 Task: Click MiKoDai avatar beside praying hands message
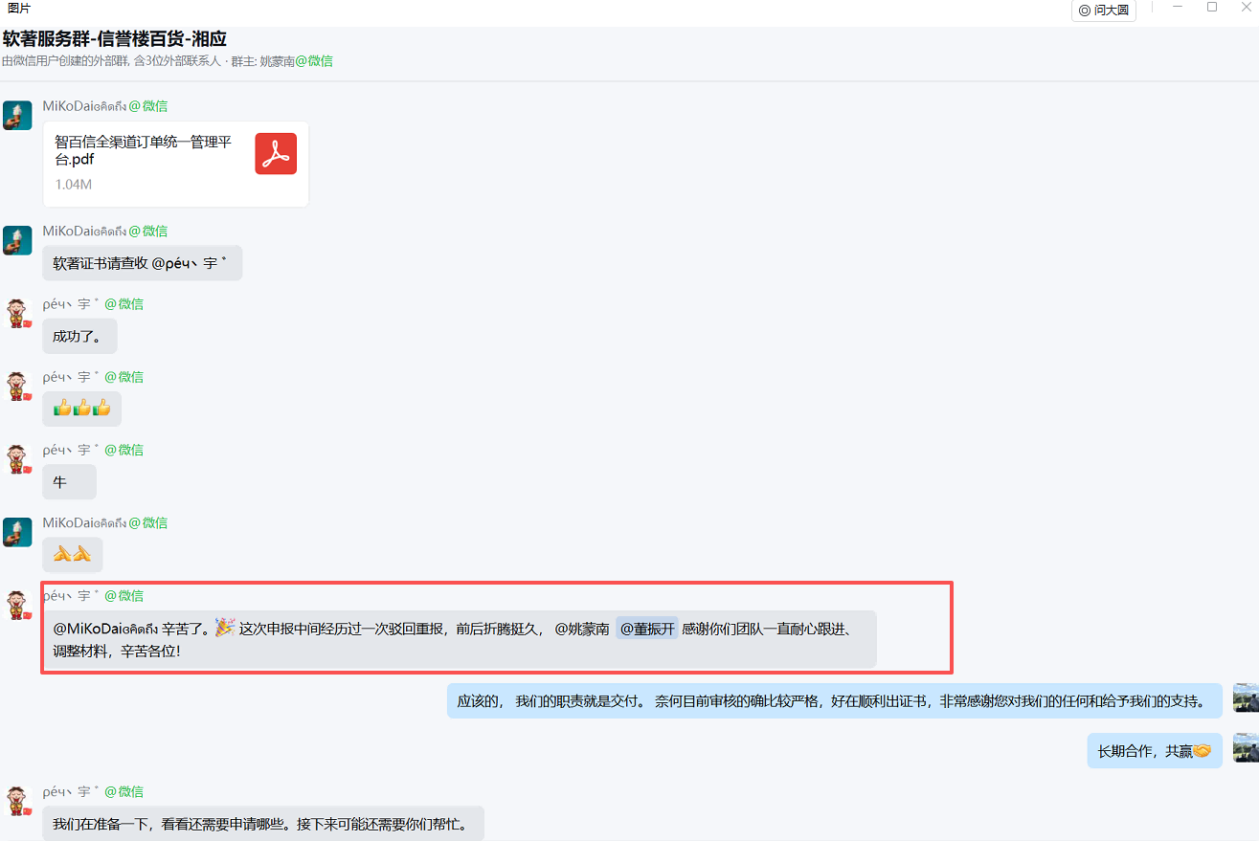(x=17, y=532)
